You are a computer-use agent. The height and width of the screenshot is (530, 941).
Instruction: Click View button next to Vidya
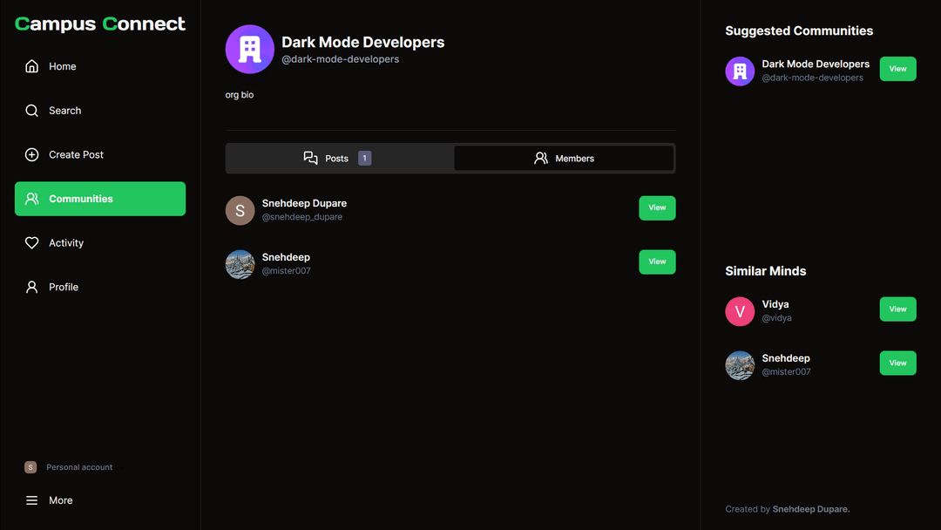pyautogui.click(x=897, y=309)
